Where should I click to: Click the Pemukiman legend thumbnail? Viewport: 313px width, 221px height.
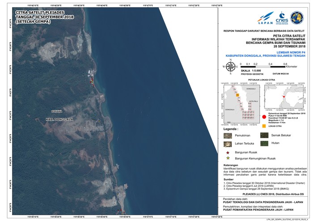click(228, 135)
